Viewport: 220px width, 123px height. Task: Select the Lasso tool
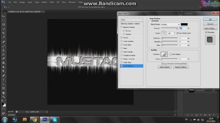[x=3, y=25]
